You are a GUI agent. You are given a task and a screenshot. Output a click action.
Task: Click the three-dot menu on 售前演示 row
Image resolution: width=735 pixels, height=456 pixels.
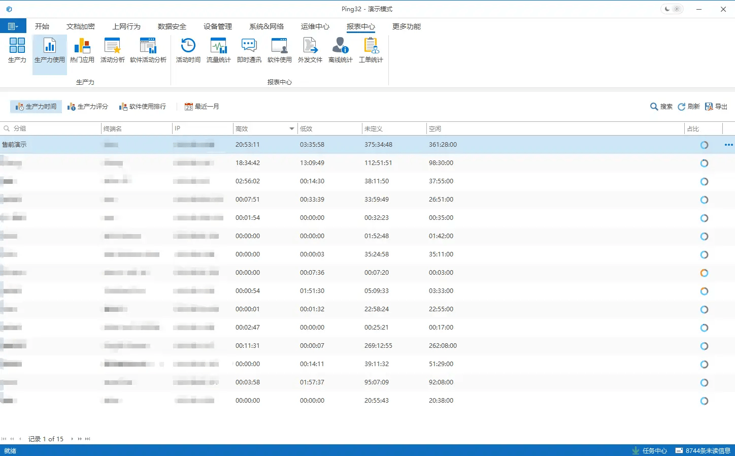tap(728, 145)
